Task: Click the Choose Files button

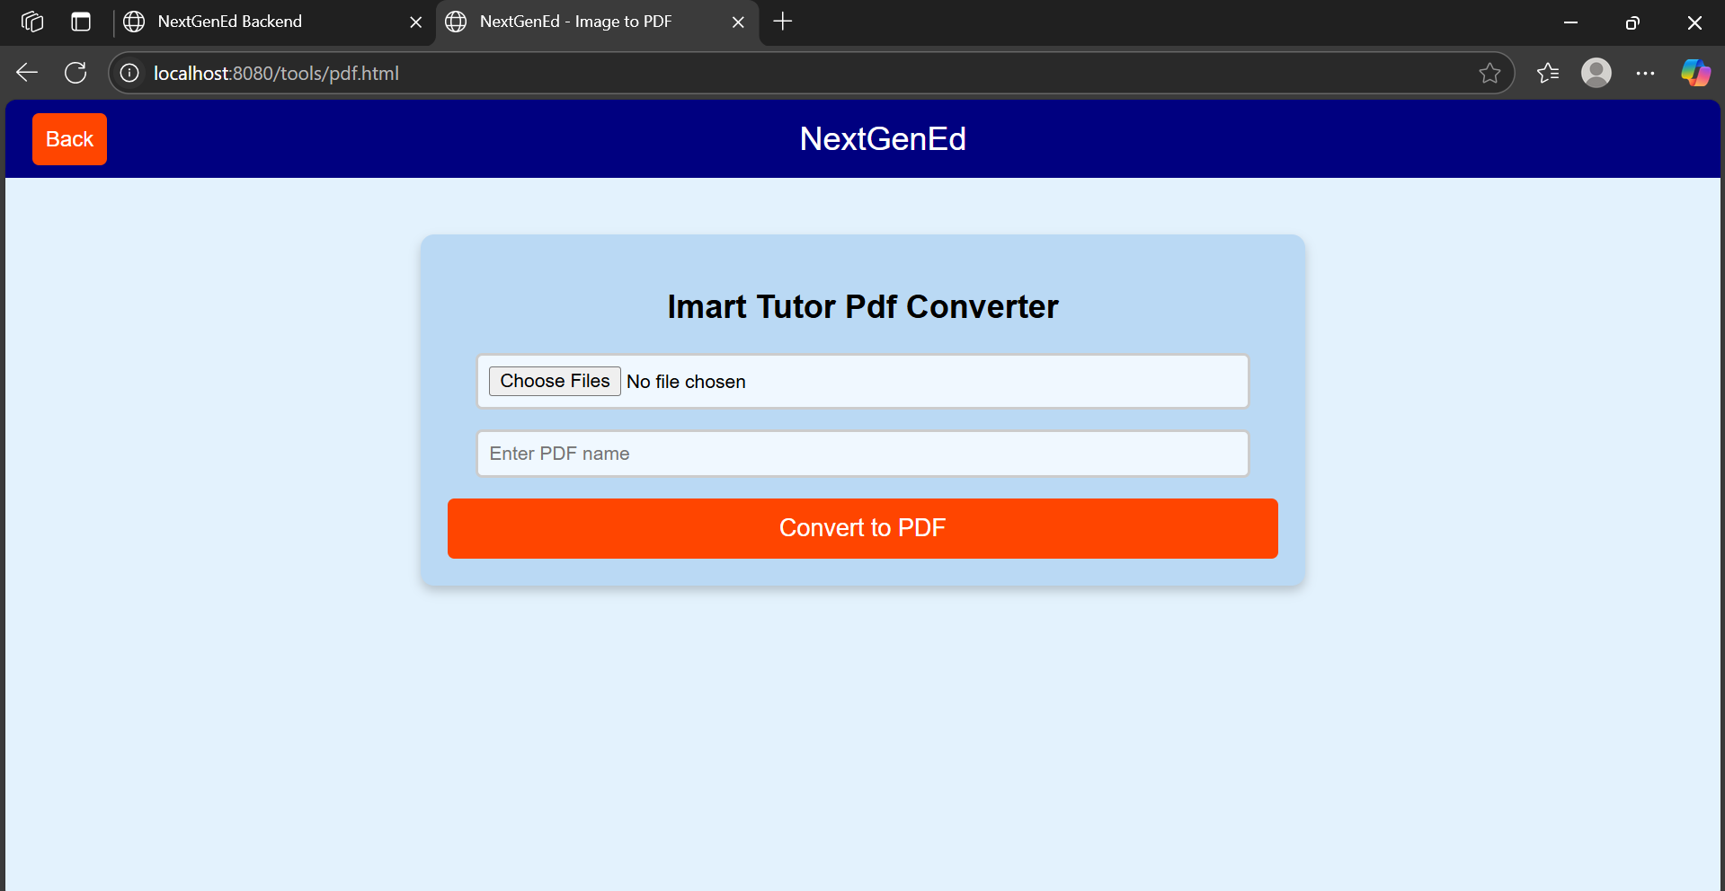Action: [x=555, y=381]
